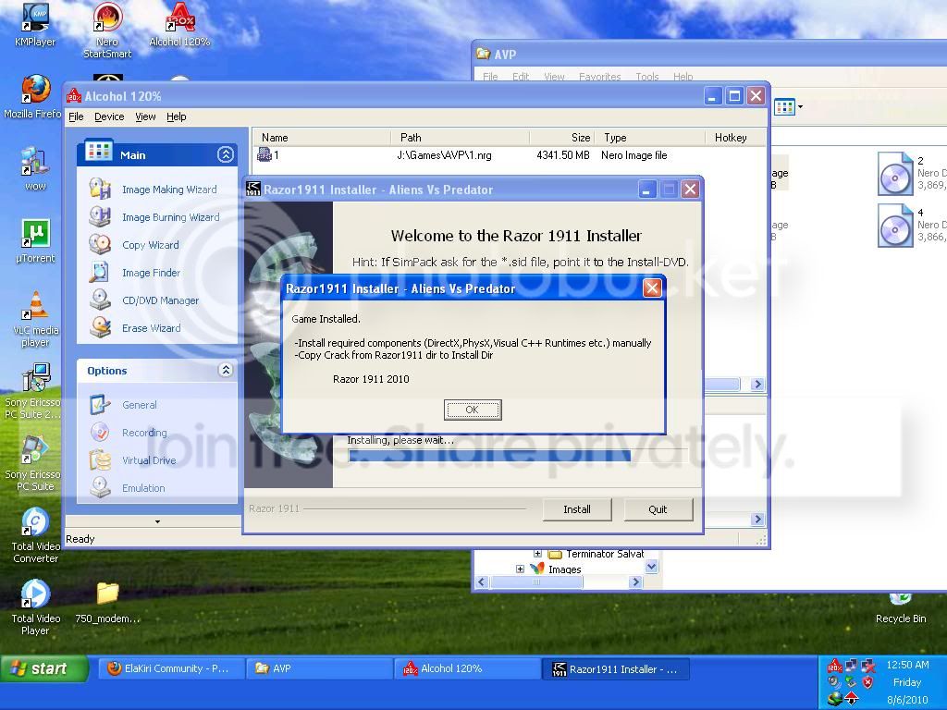Screen dimensions: 947x710
Task: Open the View menu in Alcohol 120%
Action: 145,116
